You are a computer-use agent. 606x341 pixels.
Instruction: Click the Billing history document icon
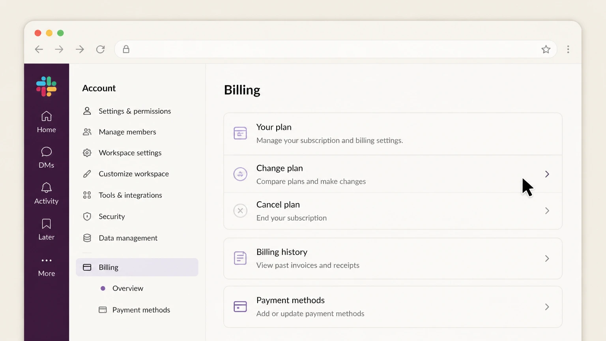point(240,258)
